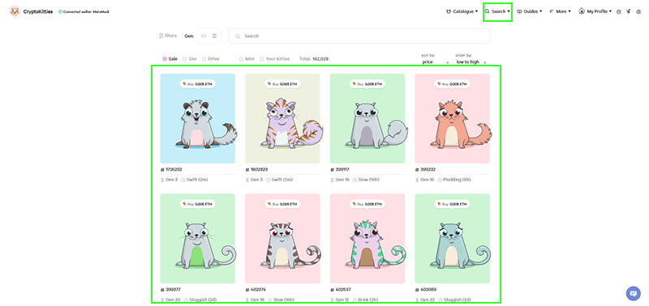Open the Search menu
Screen dimensions: 649x306
pyautogui.click(x=497, y=11)
